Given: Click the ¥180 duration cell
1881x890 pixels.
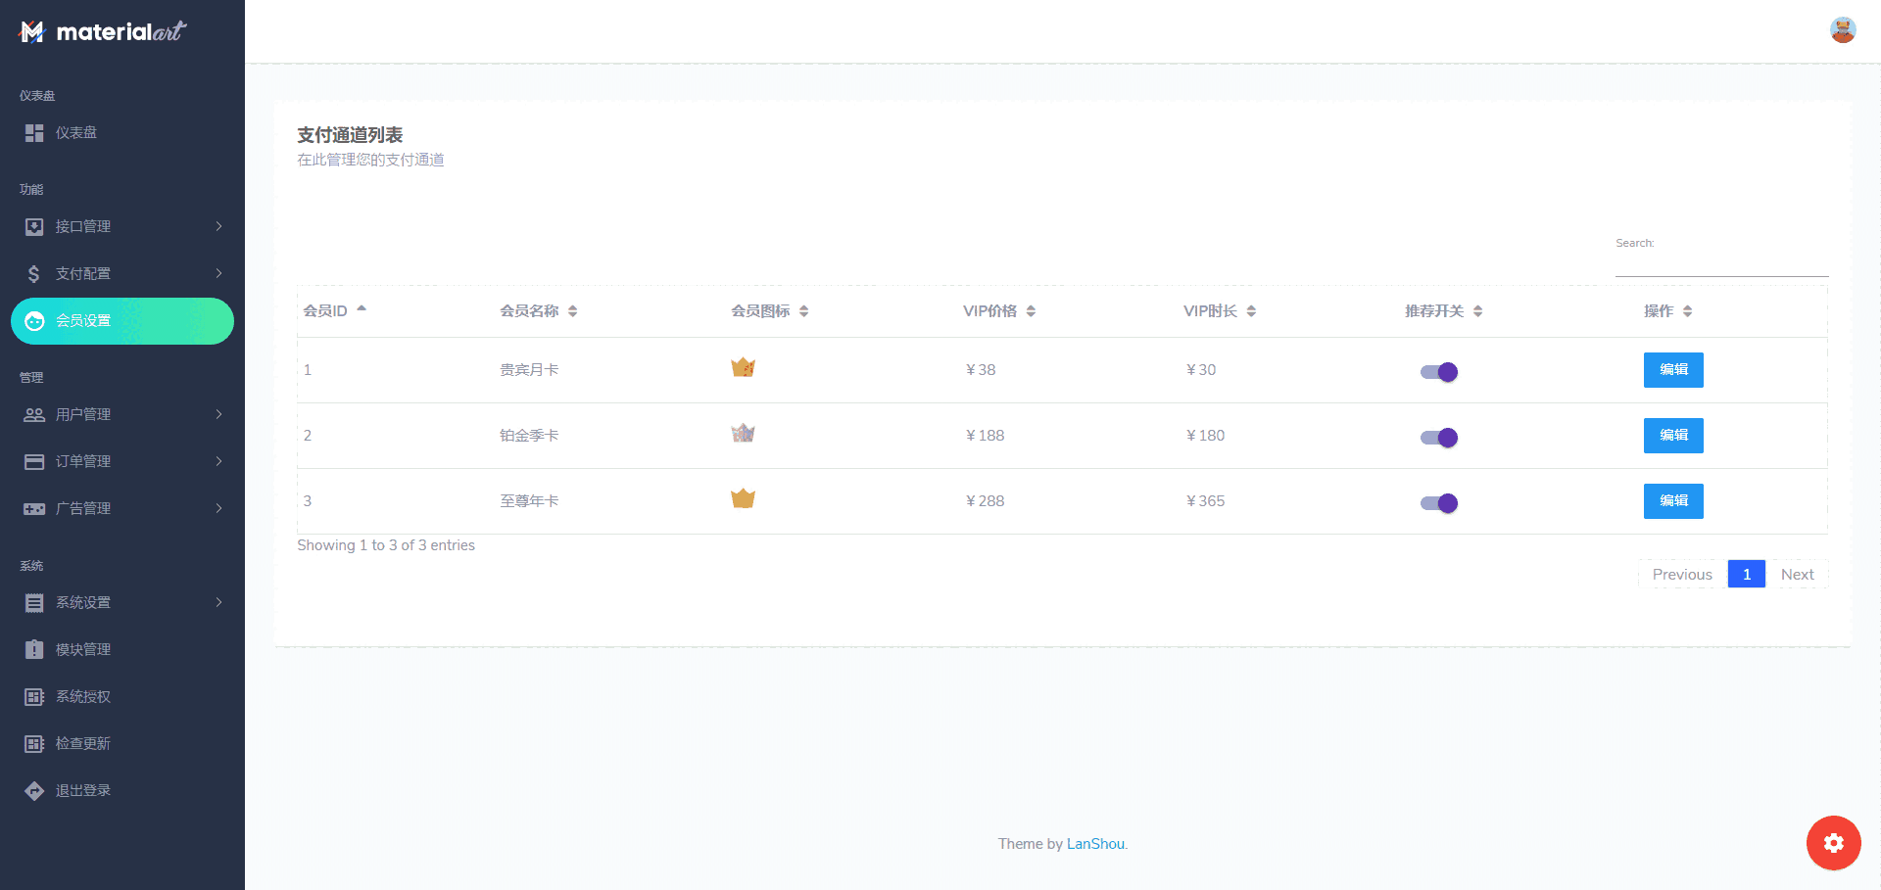Looking at the screenshot, I should pos(1205,436).
